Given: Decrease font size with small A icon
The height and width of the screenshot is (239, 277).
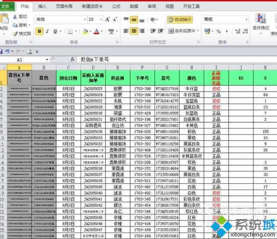Looking at the screenshot, I should click(115, 19).
